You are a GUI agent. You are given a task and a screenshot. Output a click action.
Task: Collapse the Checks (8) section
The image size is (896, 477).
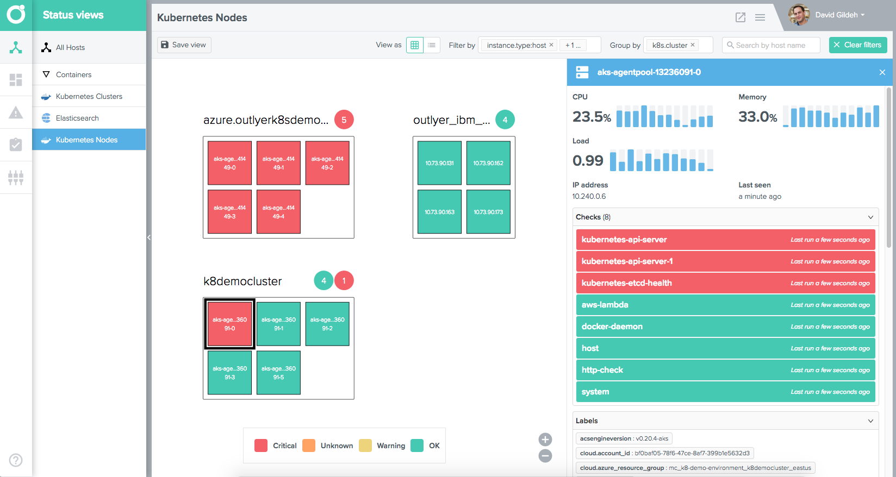point(870,217)
